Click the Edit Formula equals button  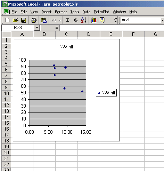57,28
